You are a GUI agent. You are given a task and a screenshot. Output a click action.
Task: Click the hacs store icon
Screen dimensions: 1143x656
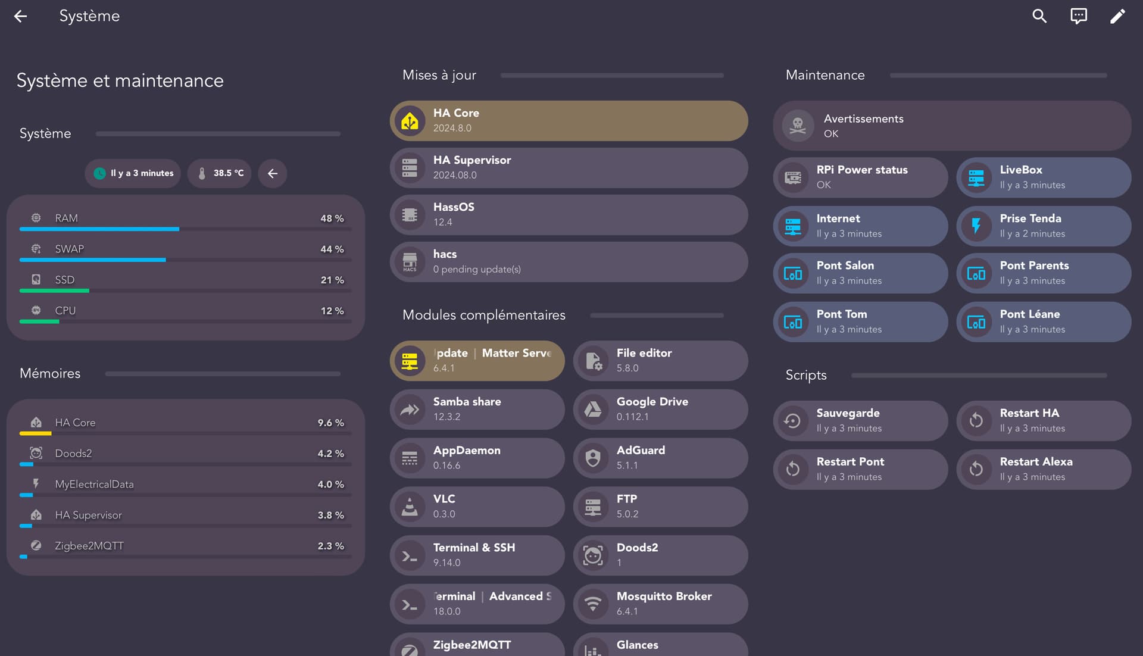(x=410, y=262)
